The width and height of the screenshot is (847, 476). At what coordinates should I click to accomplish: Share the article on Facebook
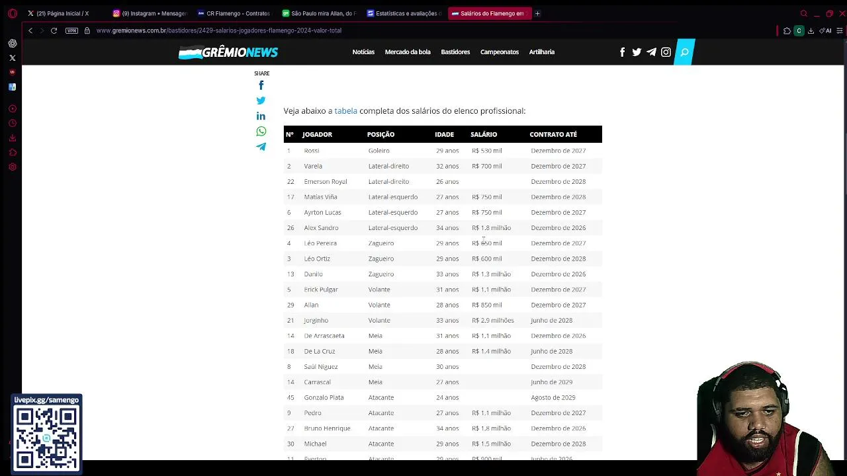point(261,85)
